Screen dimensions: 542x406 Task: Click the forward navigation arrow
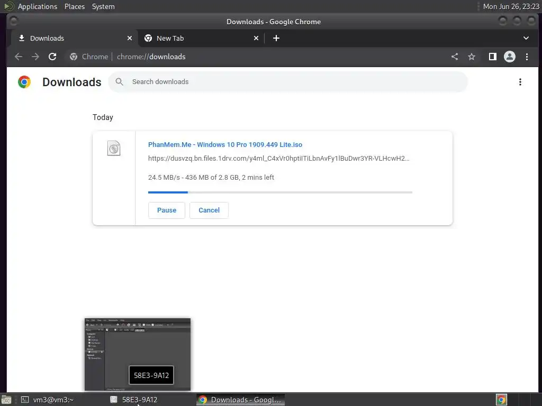pos(35,57)
